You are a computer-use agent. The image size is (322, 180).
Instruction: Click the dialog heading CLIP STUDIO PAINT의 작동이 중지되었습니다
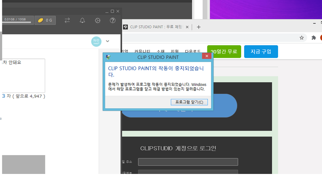[156, 72]
